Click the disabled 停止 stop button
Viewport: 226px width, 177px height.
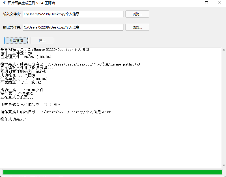pos(42,40)
